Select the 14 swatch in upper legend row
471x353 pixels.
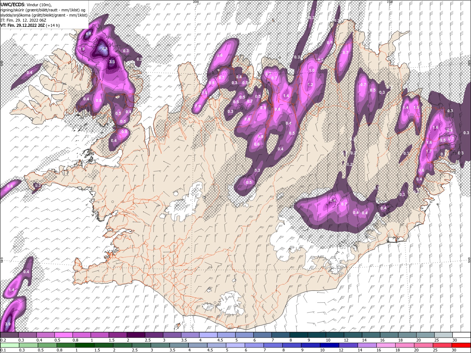point(370,335)
